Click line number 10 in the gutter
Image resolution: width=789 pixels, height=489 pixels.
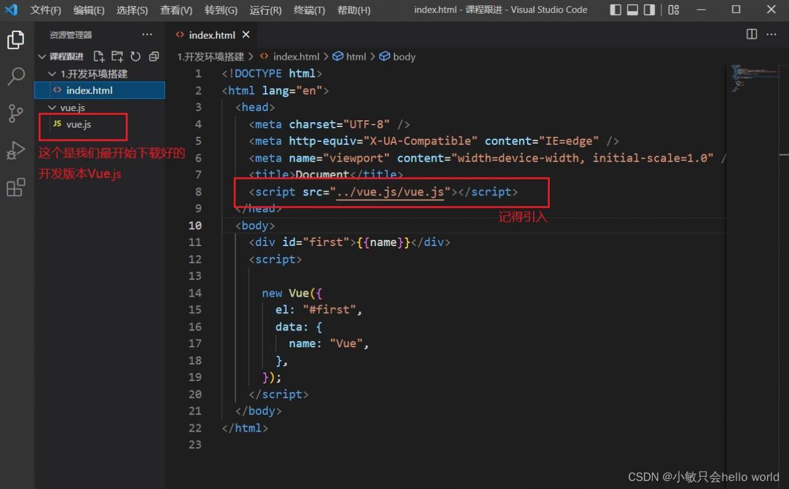pyautogui.click(x=195, y=226)
